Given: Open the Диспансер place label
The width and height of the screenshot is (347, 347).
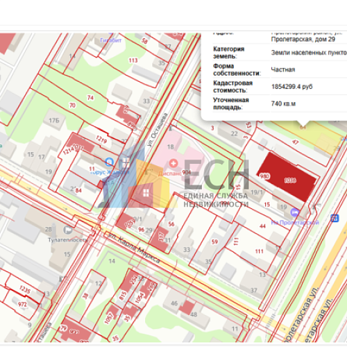Looking at the screenshot, I should pos(170,173).
